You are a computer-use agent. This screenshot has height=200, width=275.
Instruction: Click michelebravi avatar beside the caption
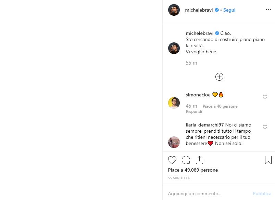174,48
